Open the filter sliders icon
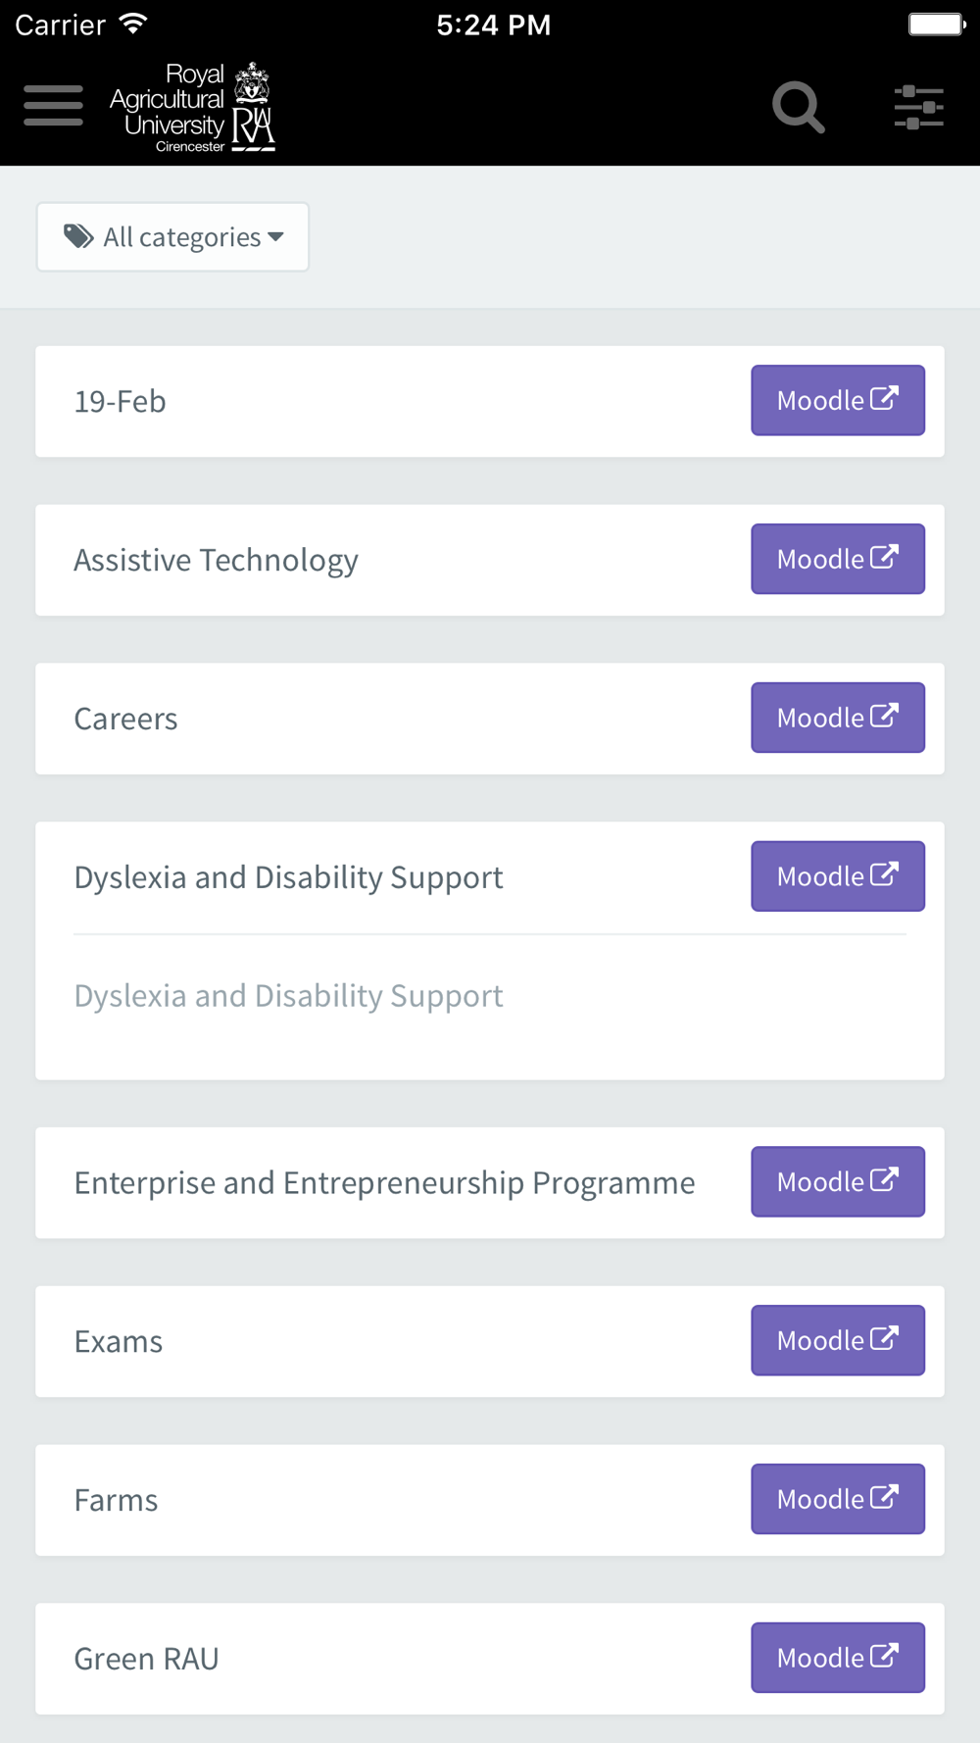This screenshot has width=980, height=1743. click(x=918, y=107)
